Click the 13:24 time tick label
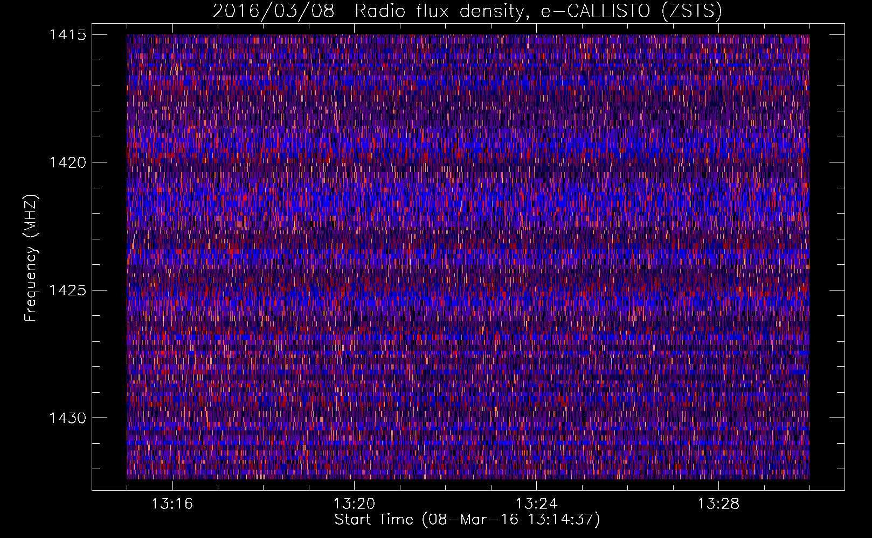Screen dimensions: 872x538 point(536,504)
